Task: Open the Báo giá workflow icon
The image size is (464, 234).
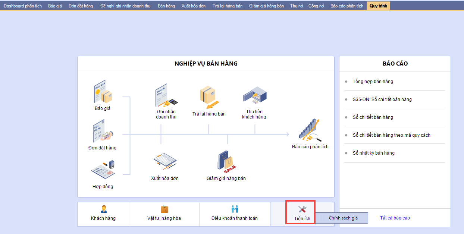Action: [x=103, y=93]
